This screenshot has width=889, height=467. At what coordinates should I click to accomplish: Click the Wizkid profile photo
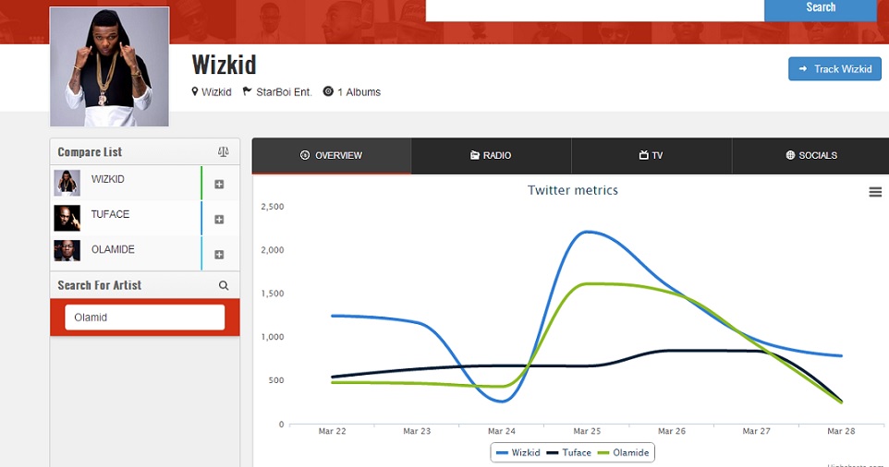(109, 67)
